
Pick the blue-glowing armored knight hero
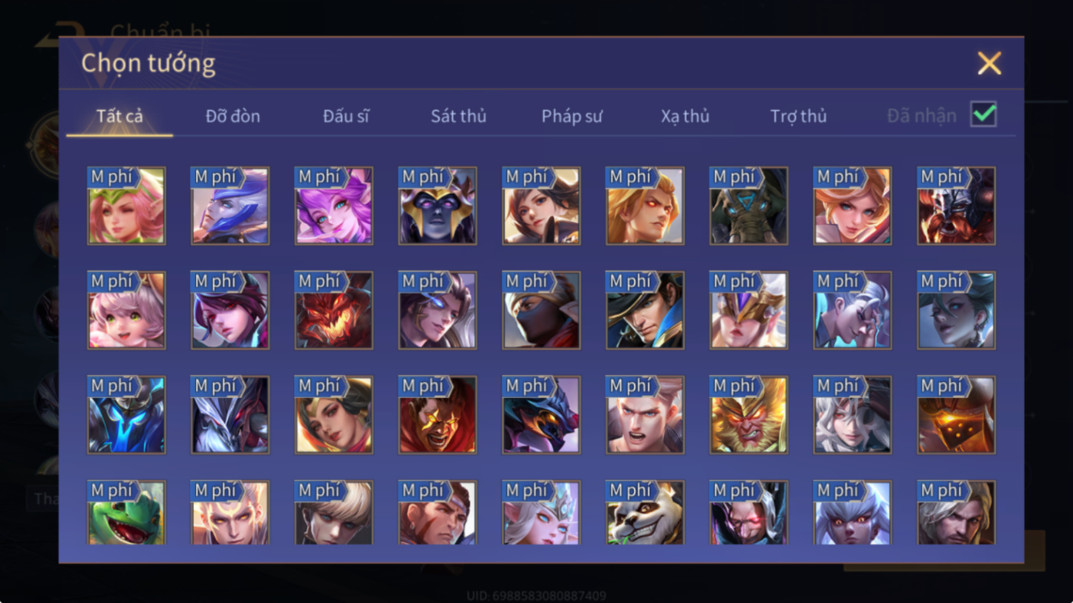tap(127, 415)
